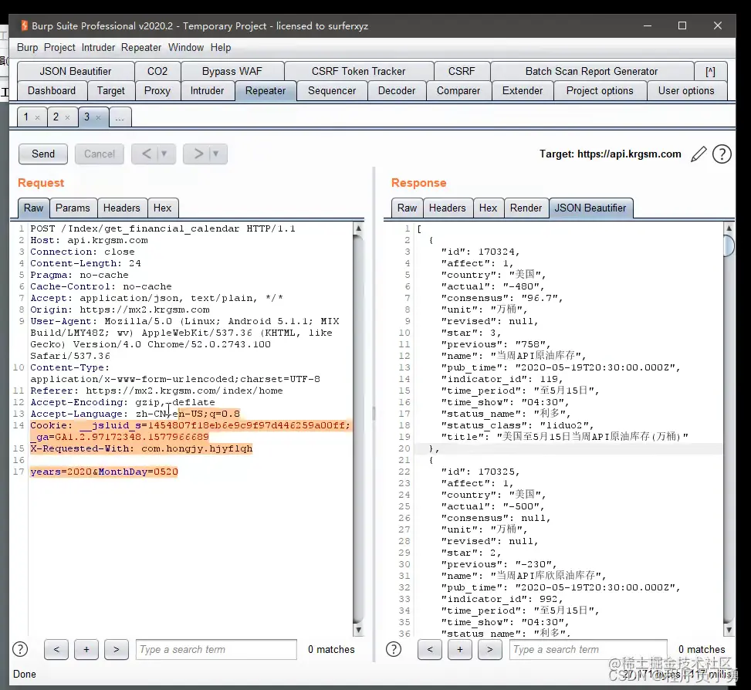Viewport: 751px width, 690px height.
Task: Open the Help menu
Action: coord(220,47)
